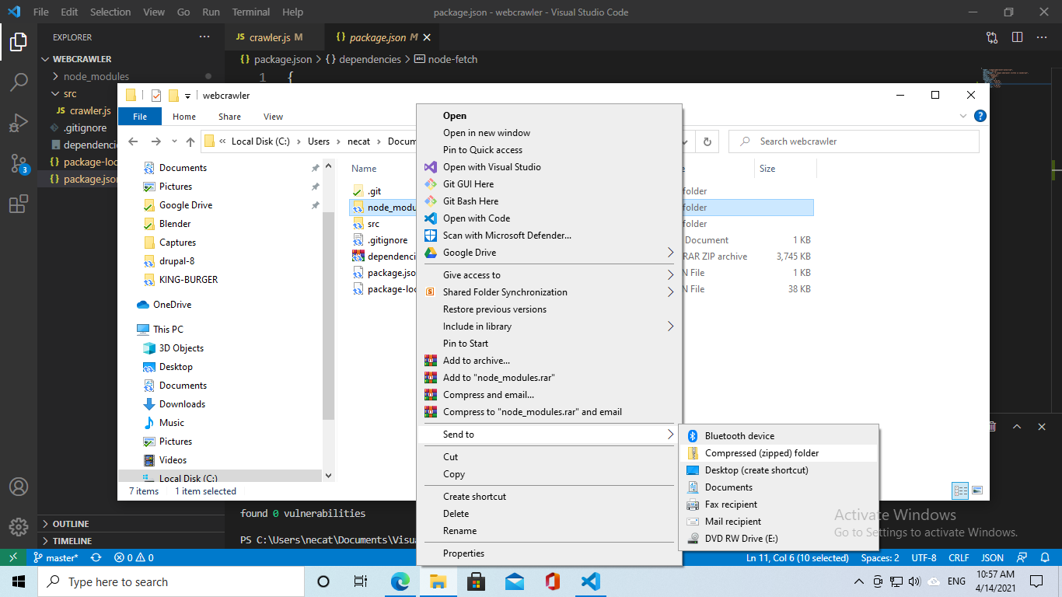Choose Compressed (zipped) folder option
The width and height of the screenshot is (1062, 597).
point(762,453)
